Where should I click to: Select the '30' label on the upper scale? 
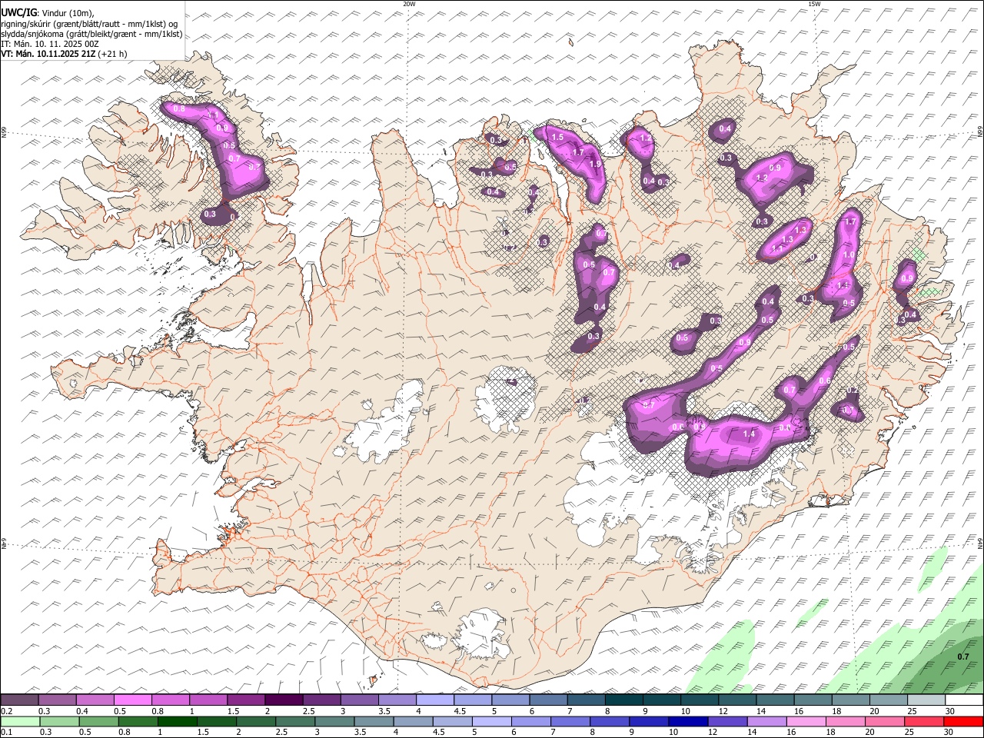[x=950, y=711]
